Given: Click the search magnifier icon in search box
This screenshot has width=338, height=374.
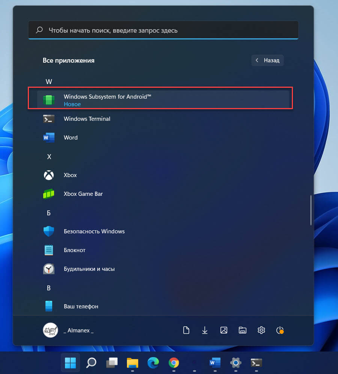Looking at the screenshot, I should tap(39, 30).
